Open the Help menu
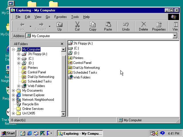Viewport: 183px width, 137px height. pos(86,17)
